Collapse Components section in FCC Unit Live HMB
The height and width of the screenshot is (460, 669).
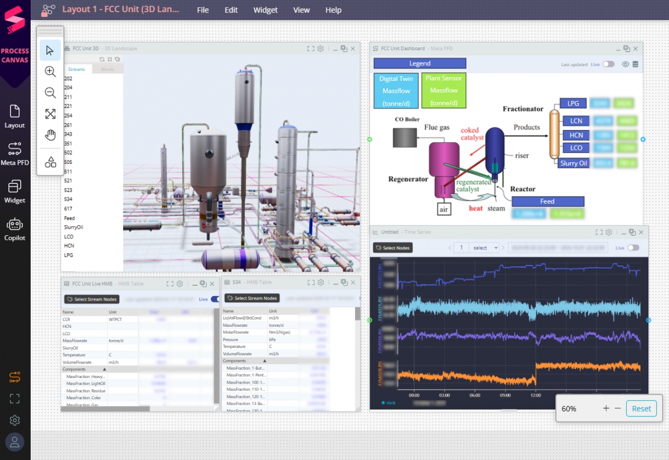click(104, 369)
